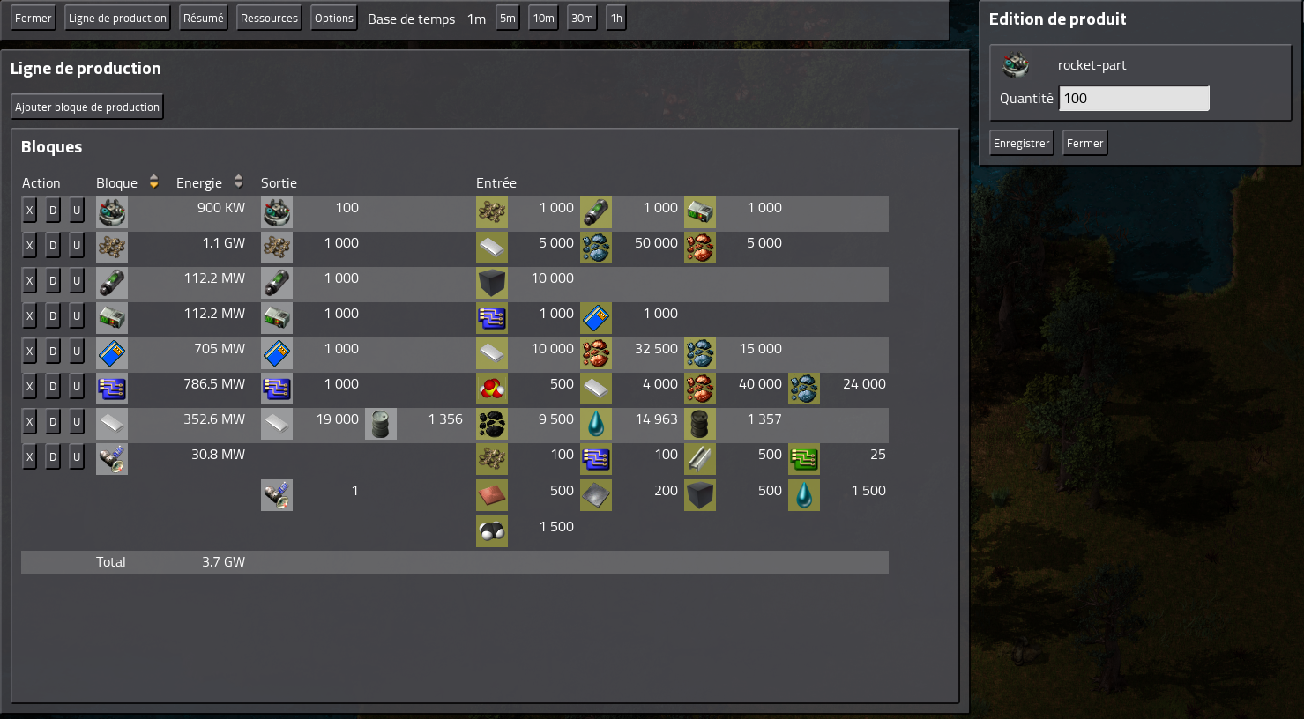The height and width of the screenshot is (719, 1304).
Task: Move processing unit block up with U
Action: click(x=77, y=387)
